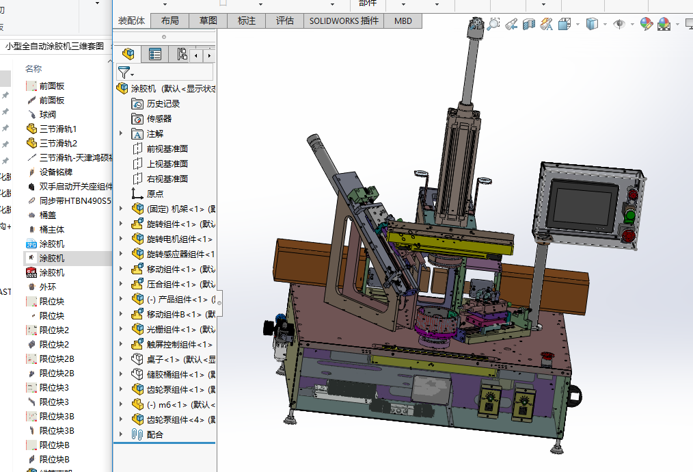Image resolution: width=693 pixels, height=472 pixels.
Task: Switch to the 评估 tab
Action: 284,21
